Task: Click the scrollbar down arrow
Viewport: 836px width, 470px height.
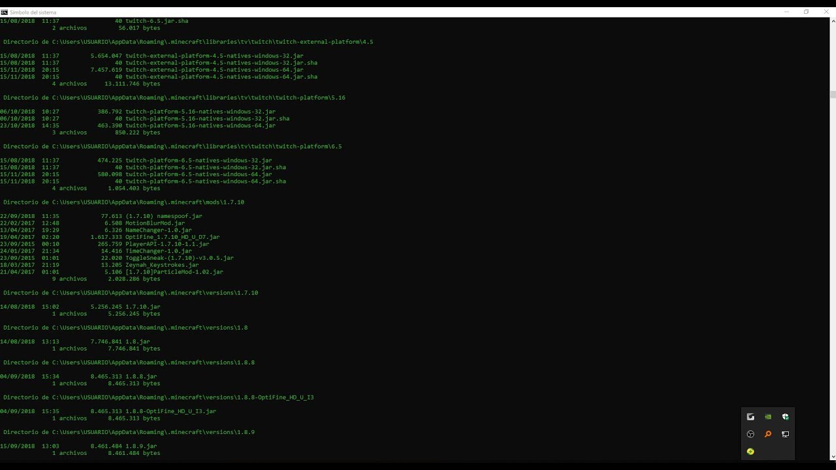Action: pos(833,457)
